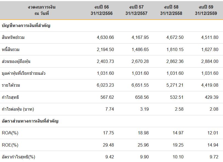The width and height of the screenshot is (223, 162).
Task: Click the มูลค่าหุ้นที่เรียกชำระแล้ว row label
Action: coord(24,73)
